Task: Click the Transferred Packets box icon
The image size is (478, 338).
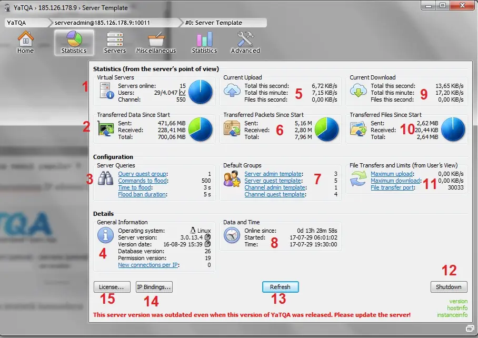Action: (x=232, y=128)
